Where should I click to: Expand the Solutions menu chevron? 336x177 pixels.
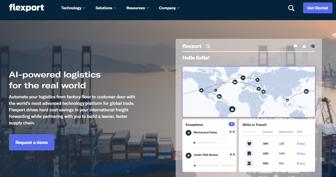[x=115, y=8]
